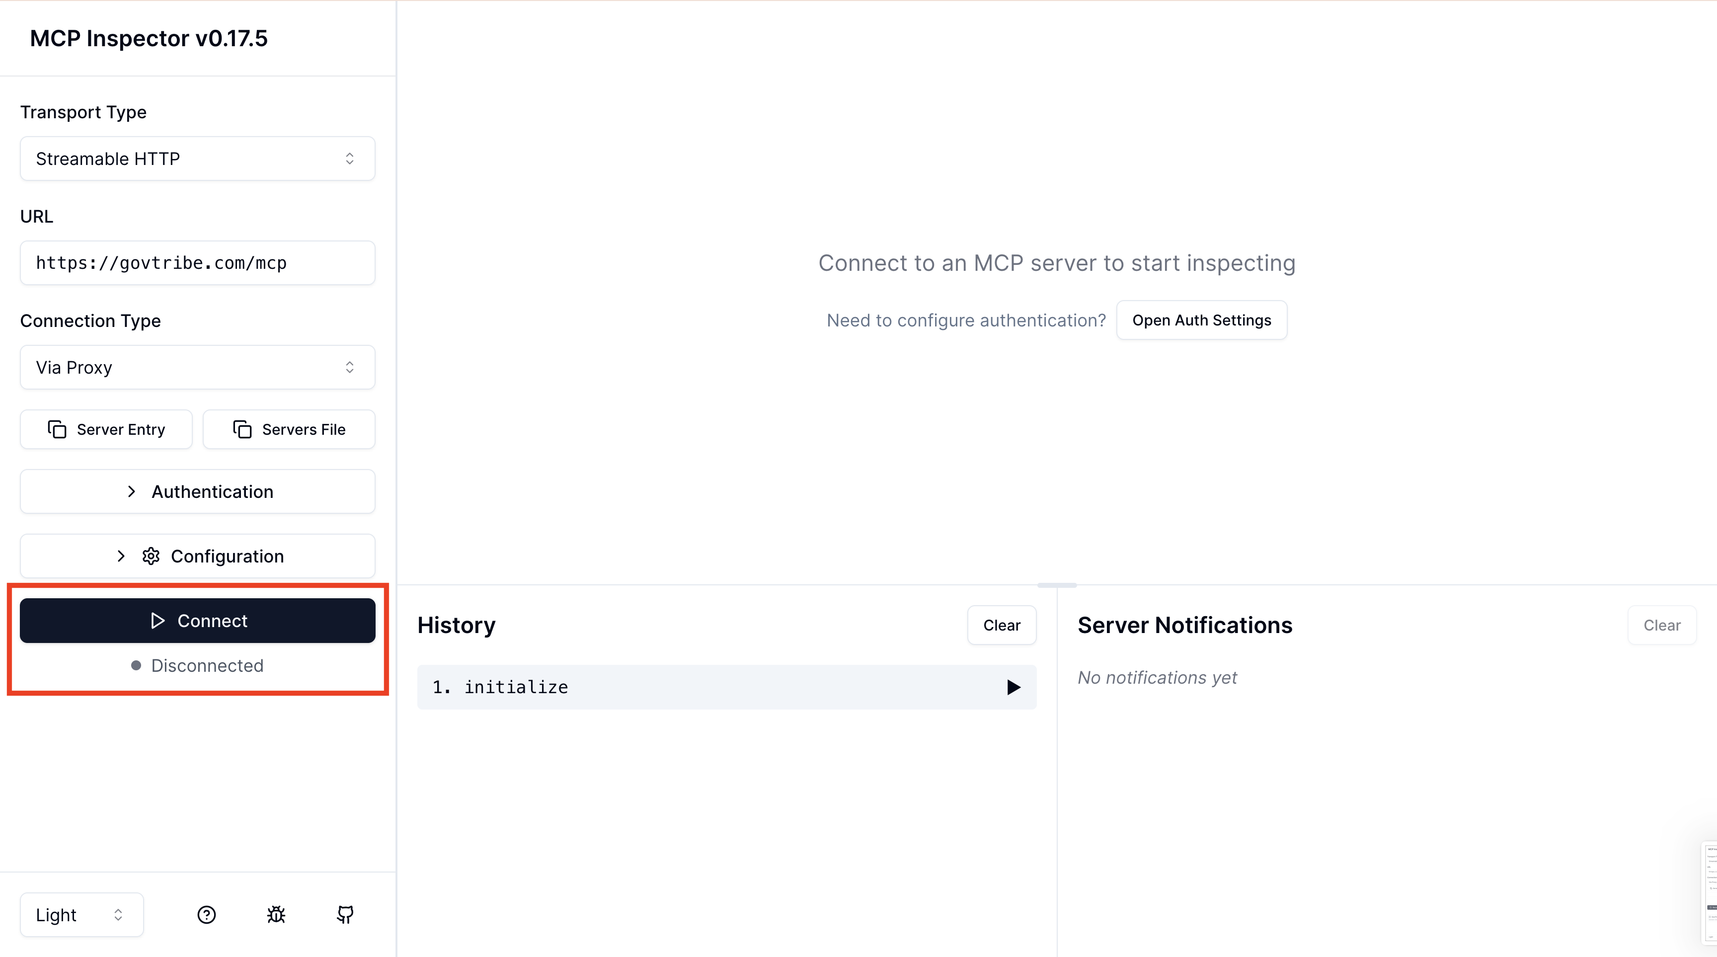
Task: Click the help question mark icon
Action: (x=207, y=914)
